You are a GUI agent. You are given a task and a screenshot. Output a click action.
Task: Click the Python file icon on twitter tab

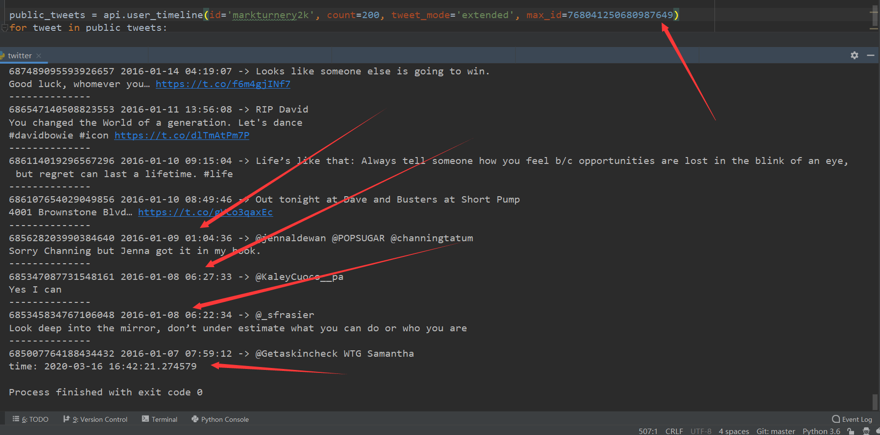[x=2, y=55]
